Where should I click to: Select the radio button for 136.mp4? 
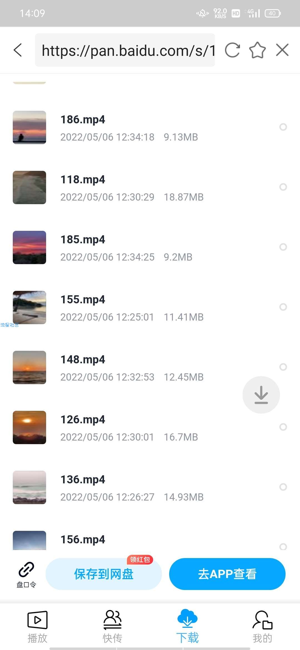point(283,487)
